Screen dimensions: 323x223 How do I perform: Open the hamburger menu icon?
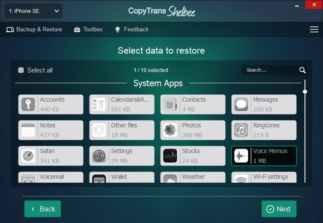(314, 29)
